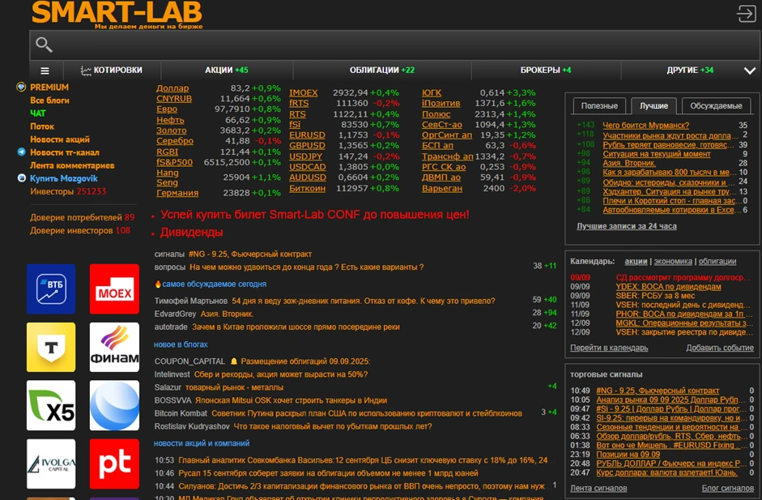Open the Акции menu in navigation bar
Viewport: 762px width, 500px height.
(x=226, y=71)
